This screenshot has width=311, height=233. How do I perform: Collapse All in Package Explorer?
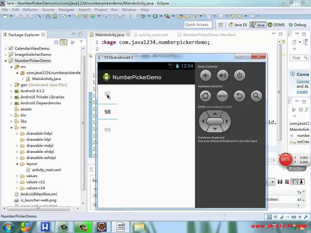tap(56, 42)
